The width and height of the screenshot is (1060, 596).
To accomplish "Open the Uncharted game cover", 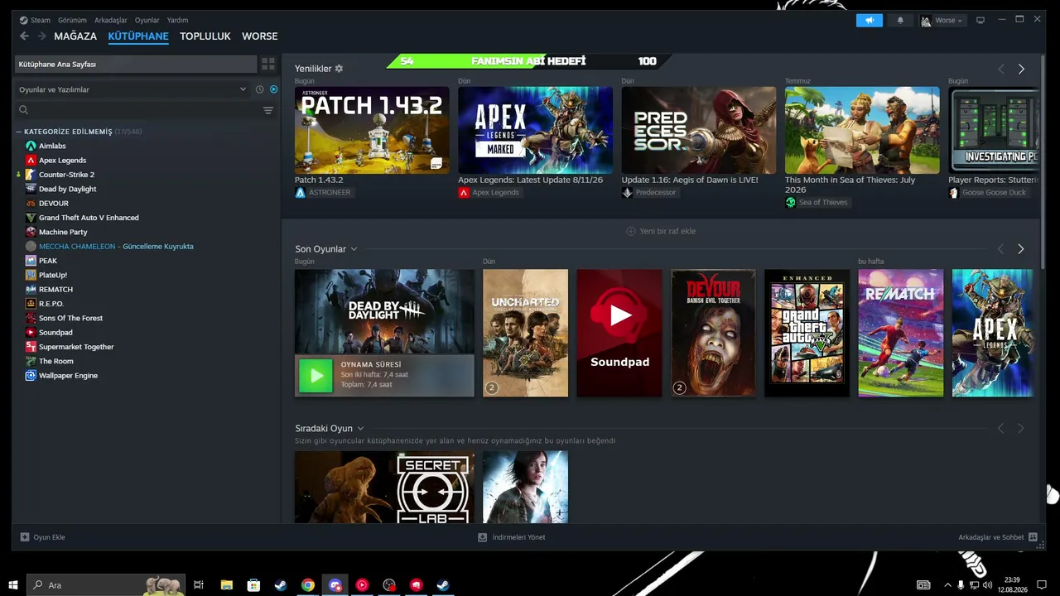I will pyautogui.click(x=526, y=333).
